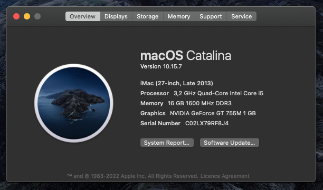Select the Version 10.15.7 text

tap(161, 66)
